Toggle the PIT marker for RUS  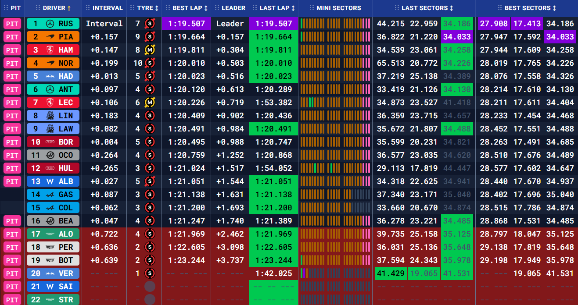pos(12,24)
